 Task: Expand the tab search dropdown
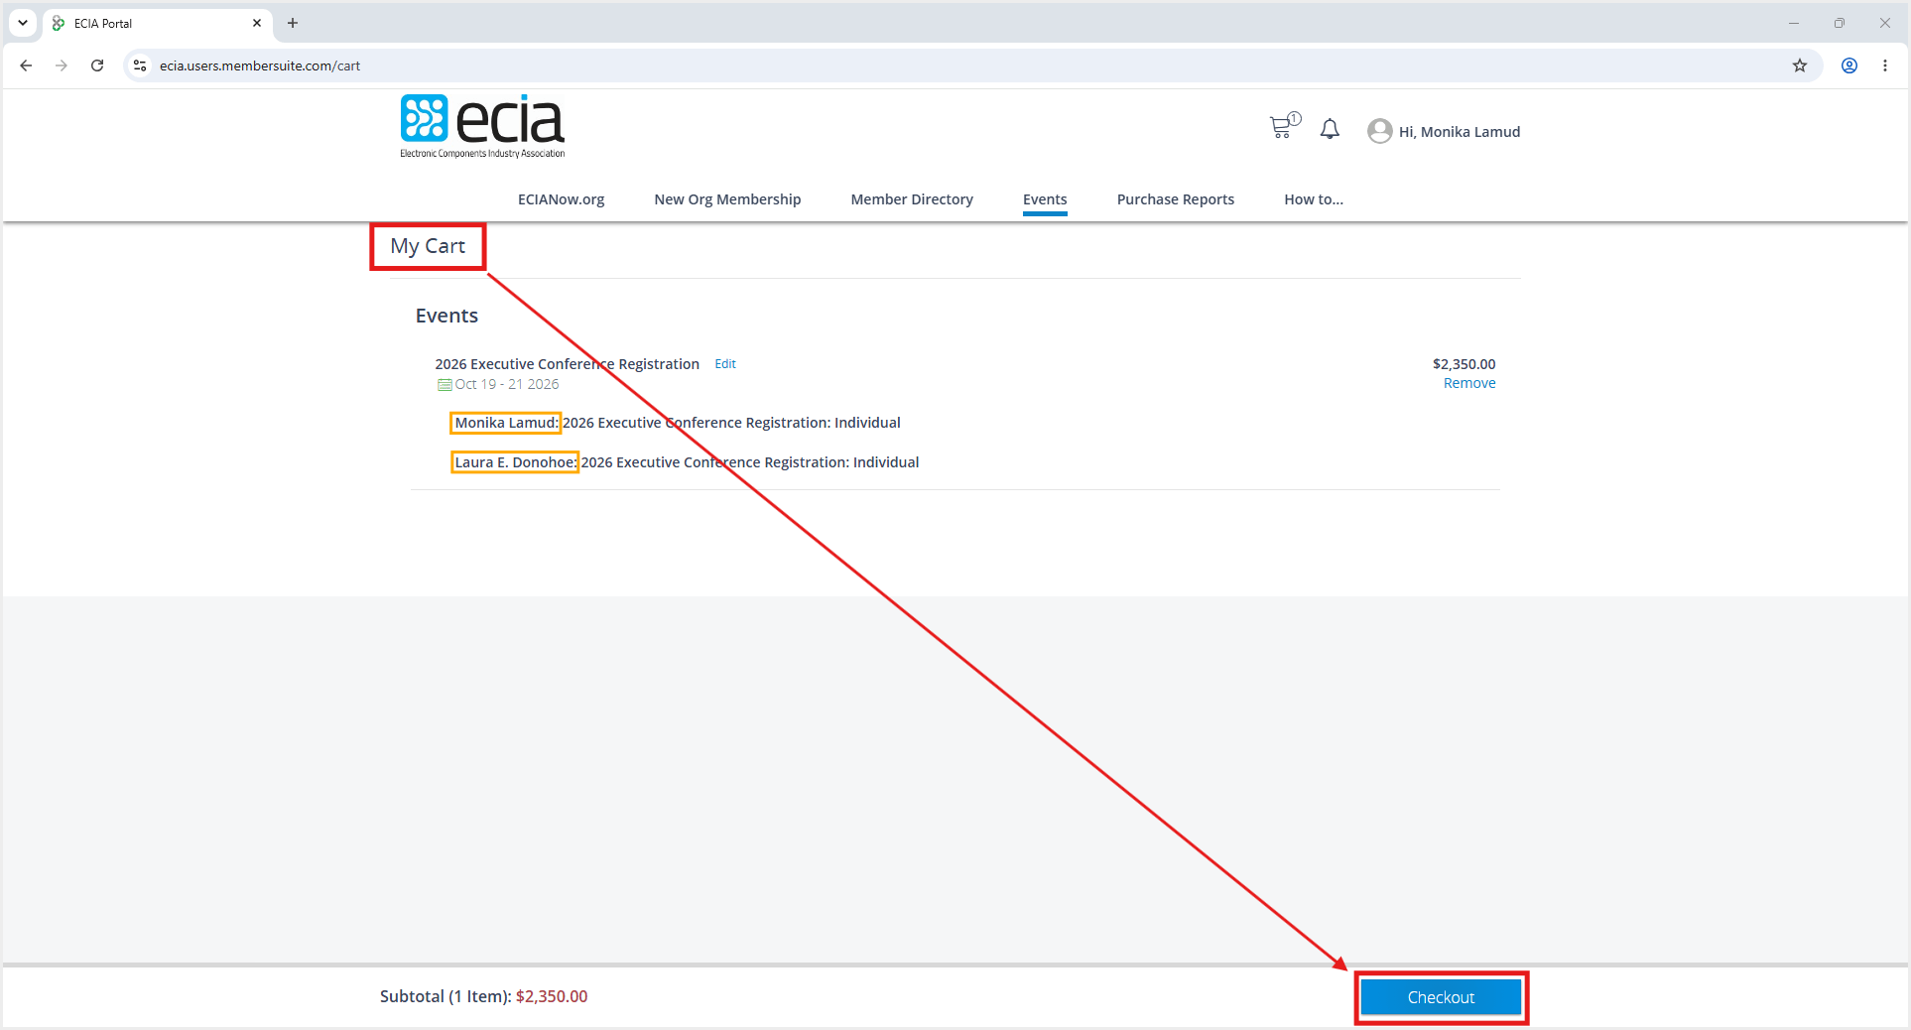pos(23,23)
